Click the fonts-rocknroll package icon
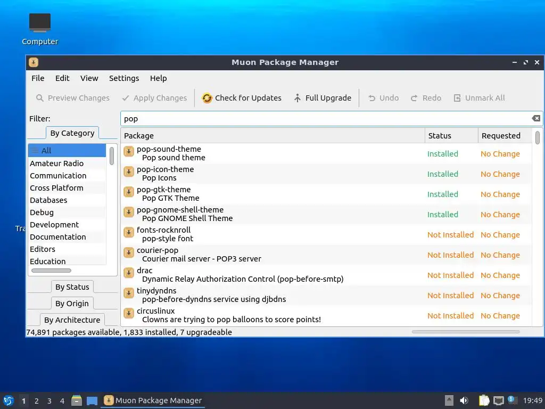Viewport: 545px width, 409px height. pyautogui.click(x=129, y=232)
